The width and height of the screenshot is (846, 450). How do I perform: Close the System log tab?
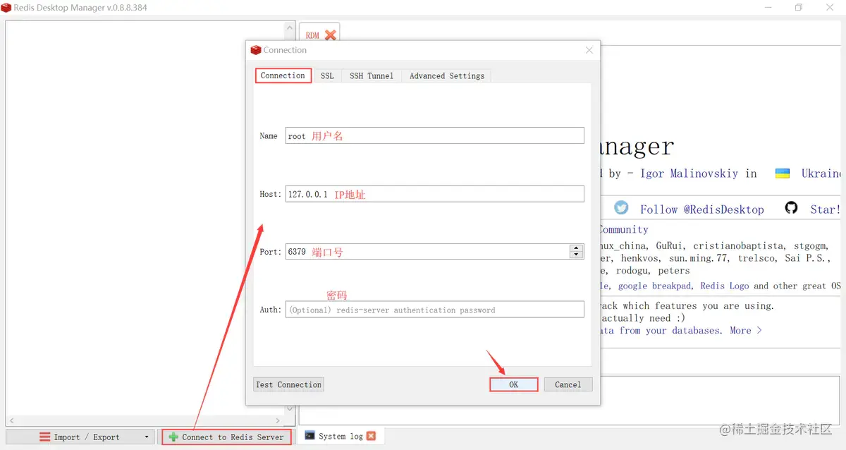tap(372, 436)
